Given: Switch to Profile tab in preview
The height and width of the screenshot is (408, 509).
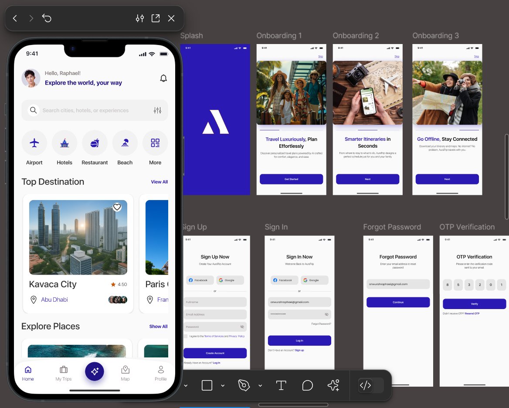Looking at the screenshot, I should point(161,373).
